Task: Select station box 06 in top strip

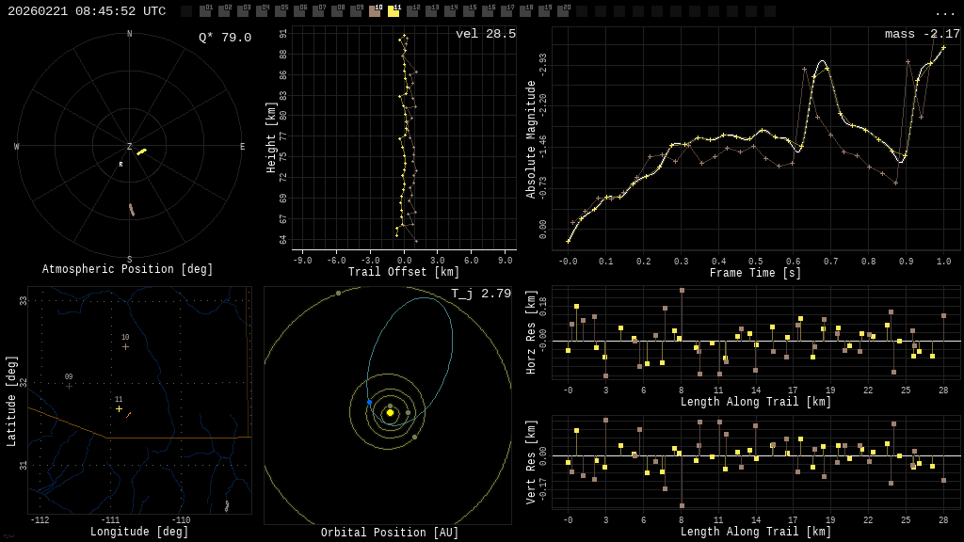Action: [x=299, y=11]
